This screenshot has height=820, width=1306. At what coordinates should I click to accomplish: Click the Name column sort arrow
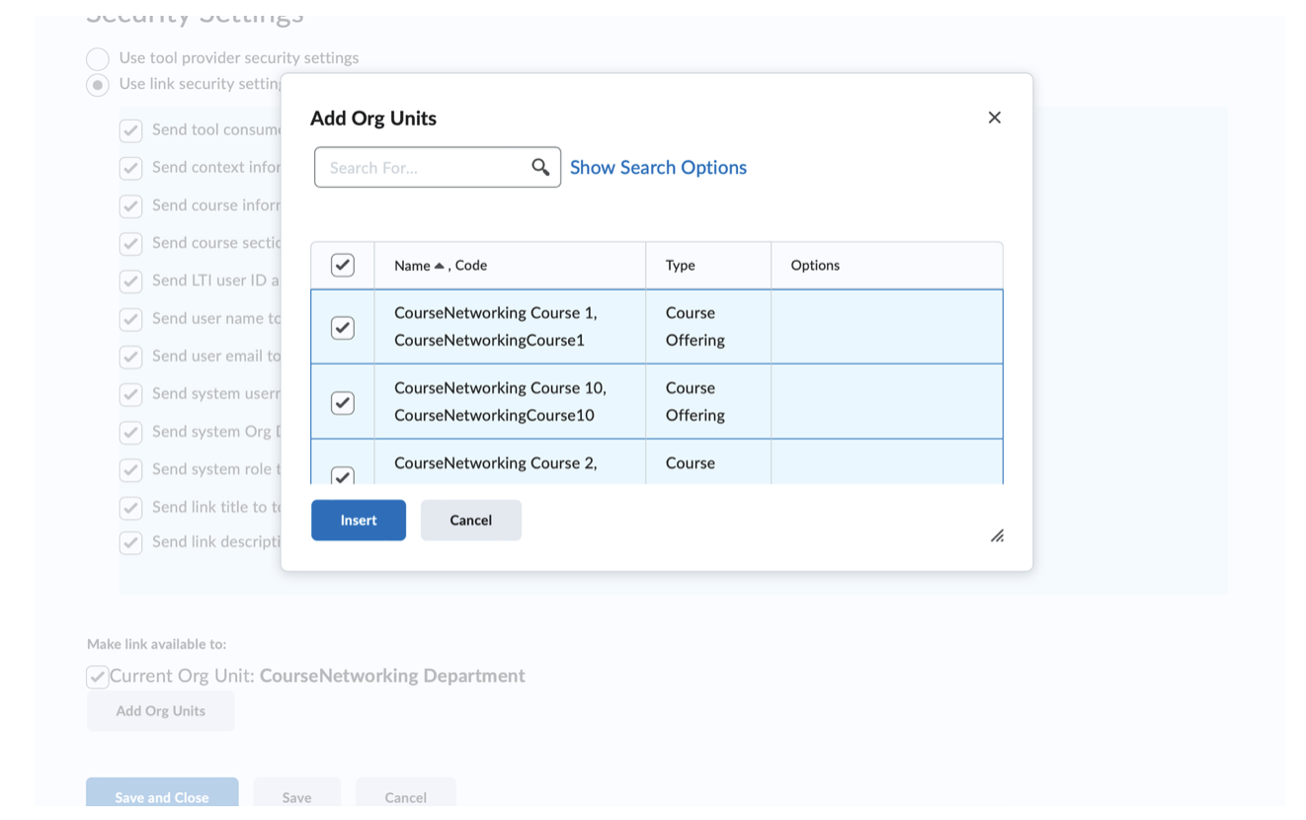(x=440, y=265)
